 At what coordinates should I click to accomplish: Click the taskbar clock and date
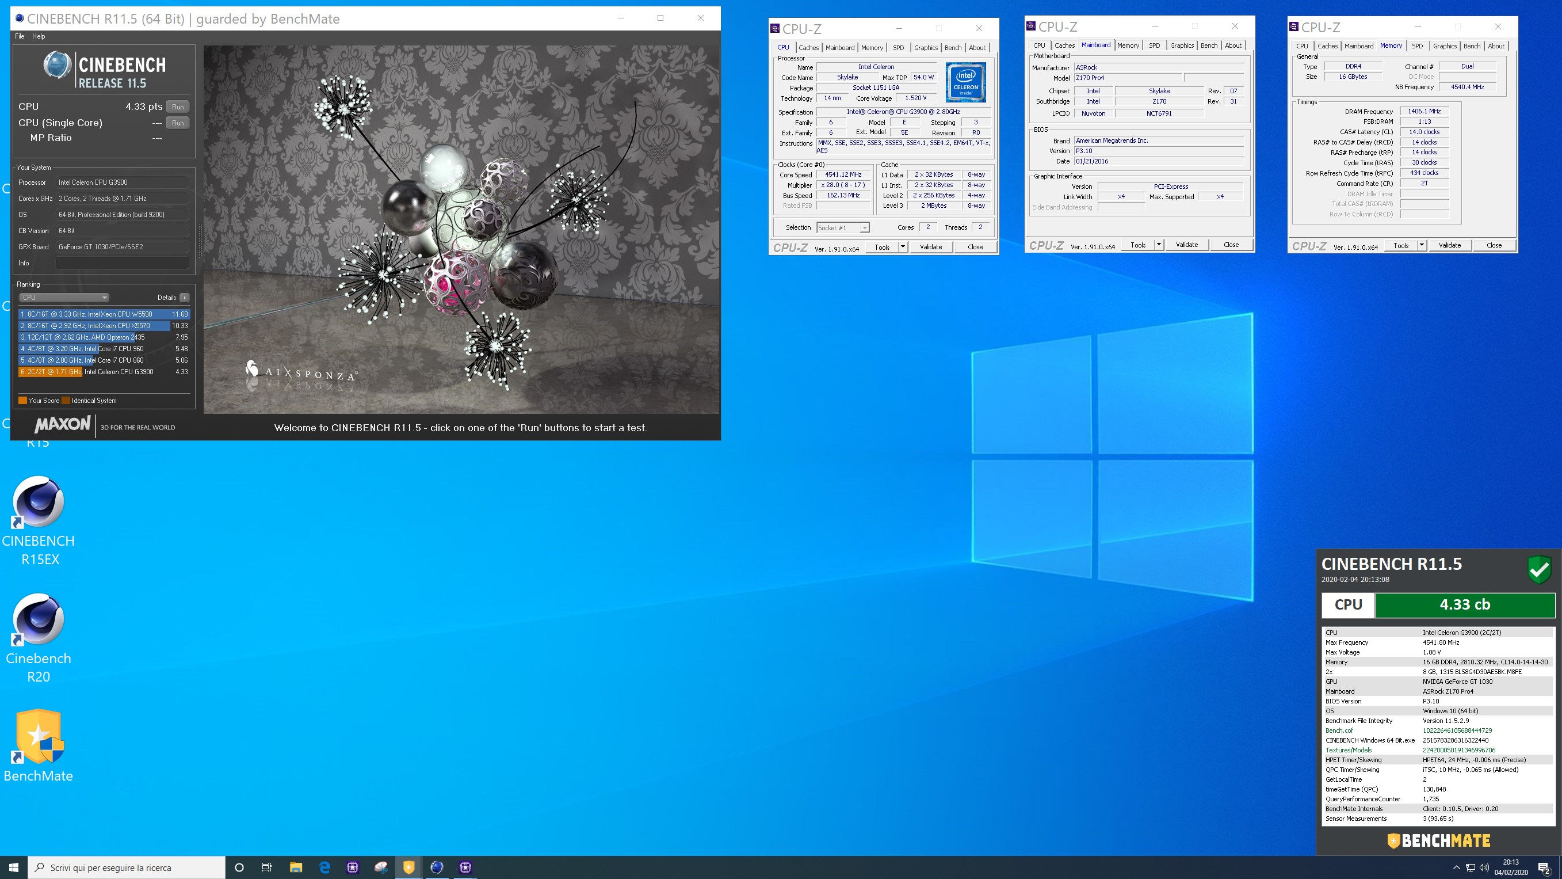pyautogui.click(x=1511, y=867)
